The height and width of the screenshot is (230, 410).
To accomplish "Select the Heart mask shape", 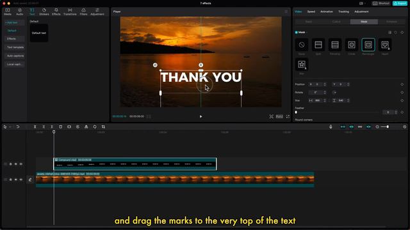I will (x=385, y=45).
